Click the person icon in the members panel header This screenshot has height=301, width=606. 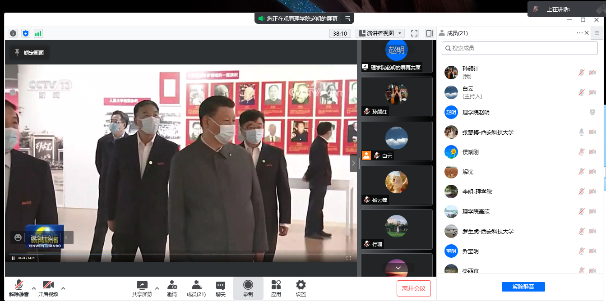coord(441,33)
